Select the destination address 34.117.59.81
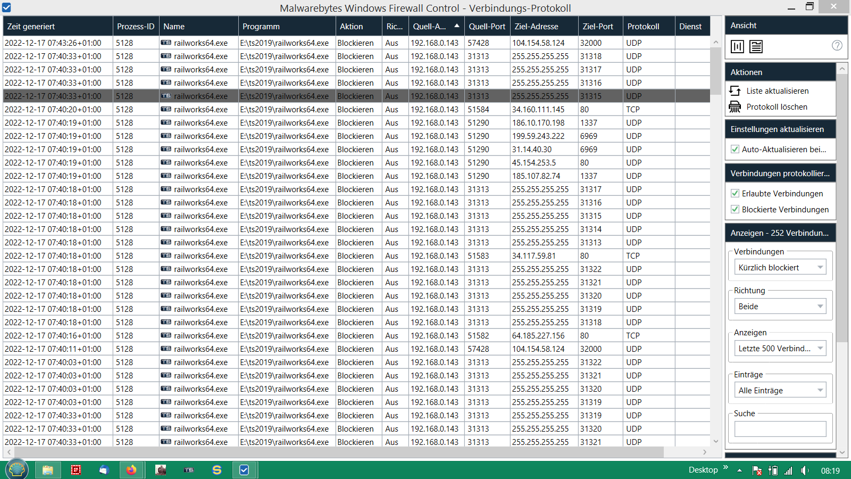 534,255
